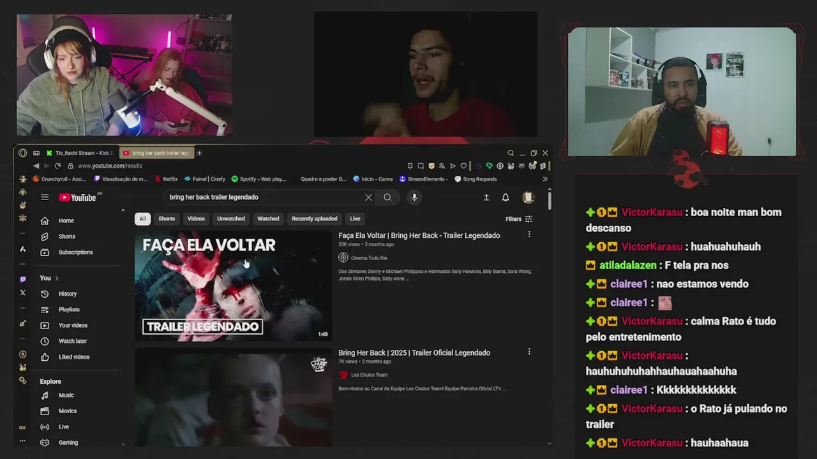This screenshot has width=817, height=459.
Task: Select the Watched filter chip
Action: [x=268, y=219]
